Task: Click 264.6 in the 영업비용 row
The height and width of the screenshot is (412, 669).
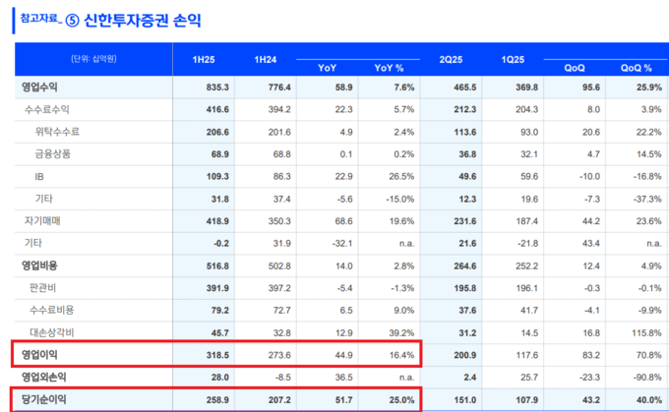Action: click(x=465, y=266)
